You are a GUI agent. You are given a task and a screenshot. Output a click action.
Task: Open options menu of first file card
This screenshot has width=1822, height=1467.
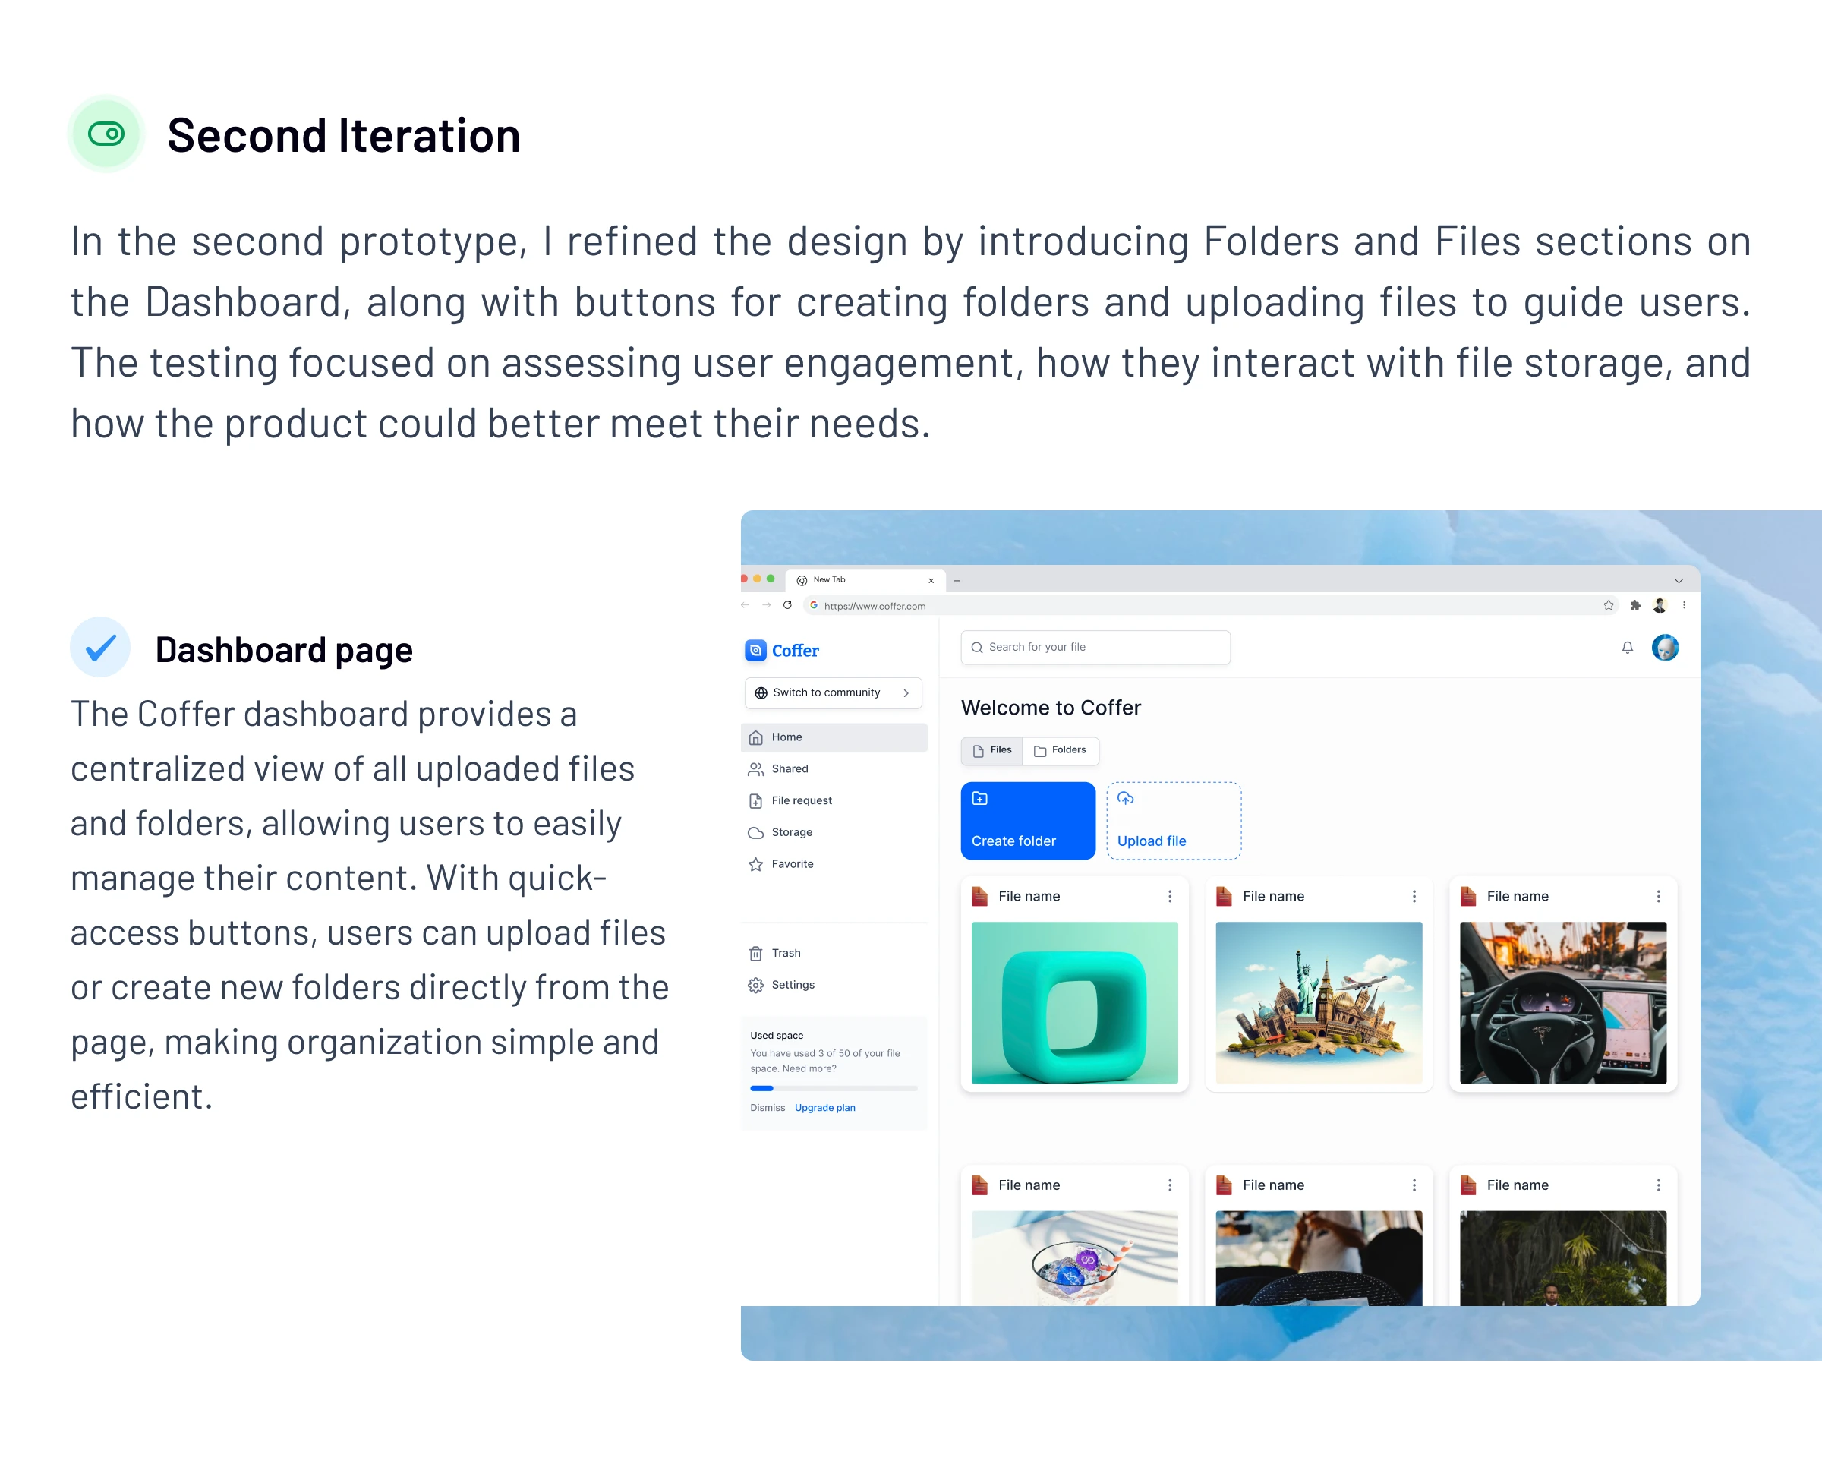[x=1170, y=896]
